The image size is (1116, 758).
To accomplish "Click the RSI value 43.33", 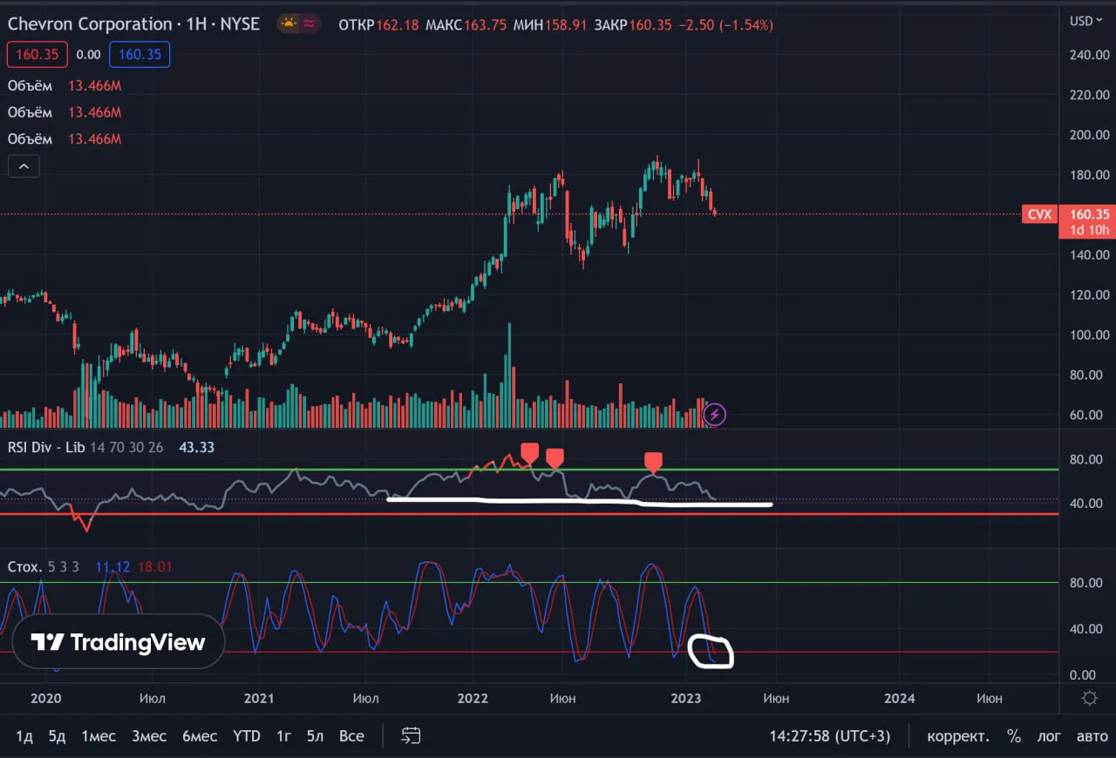I will [x=196, y=447].
